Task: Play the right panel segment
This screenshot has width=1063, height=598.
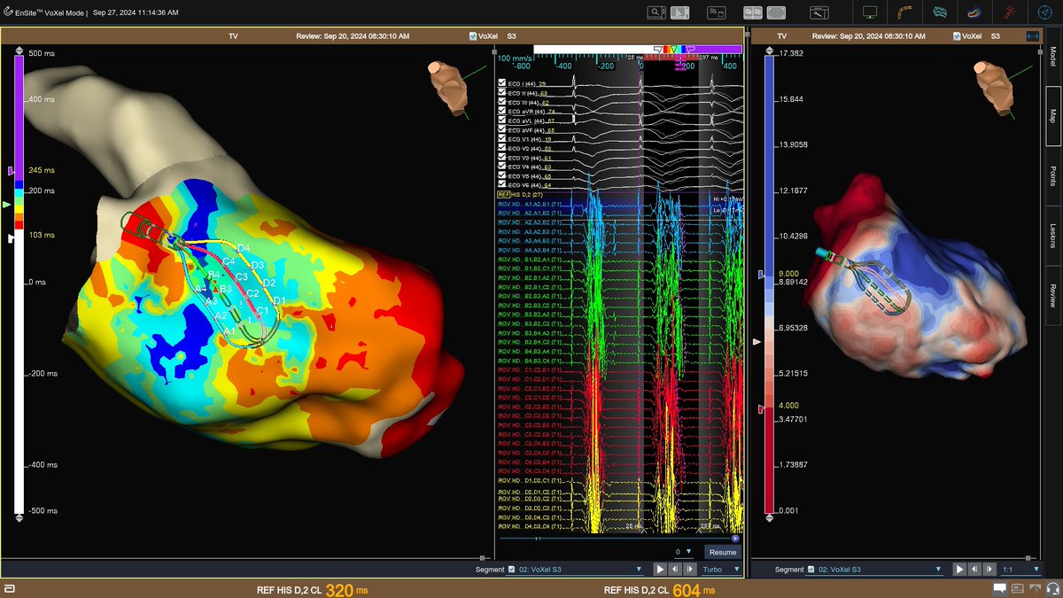Action: [x=958, y=569]
